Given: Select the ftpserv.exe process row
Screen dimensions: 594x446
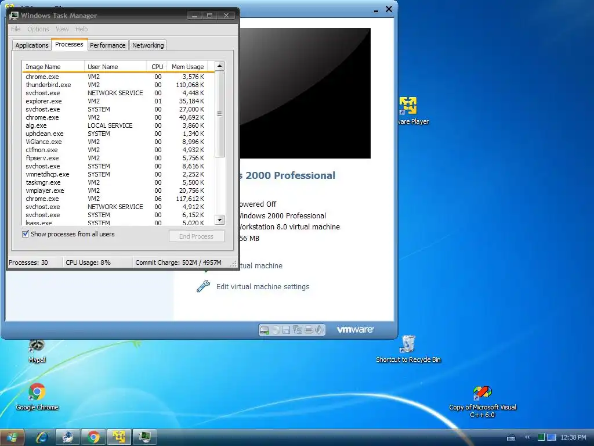Looking at the screenshot, I should pos(118,158).
